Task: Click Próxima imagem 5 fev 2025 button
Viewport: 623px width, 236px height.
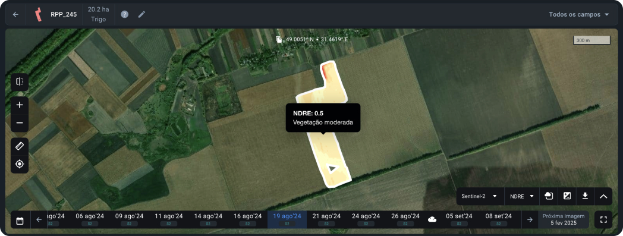Action: [x=564, y=220]
